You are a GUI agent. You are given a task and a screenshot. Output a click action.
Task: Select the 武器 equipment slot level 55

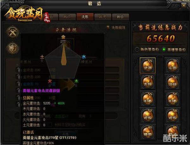click(148, 66)
